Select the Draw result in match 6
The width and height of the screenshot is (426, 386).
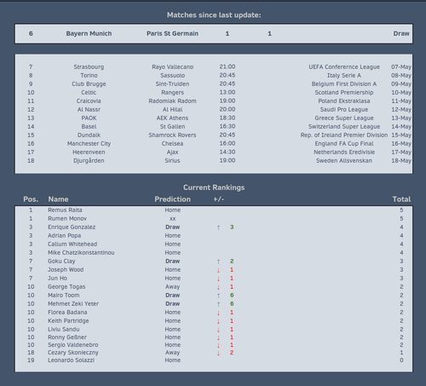(401, 33)
